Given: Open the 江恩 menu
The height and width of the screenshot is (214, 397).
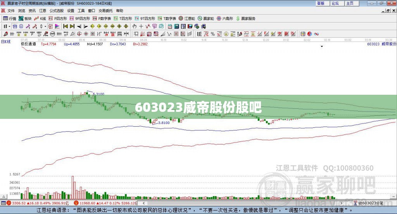Looking at the screenshot, I should click(43, 10).
